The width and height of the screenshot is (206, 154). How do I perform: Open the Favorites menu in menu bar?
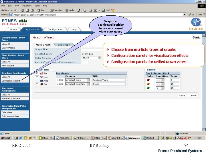(x=27, y=6)
